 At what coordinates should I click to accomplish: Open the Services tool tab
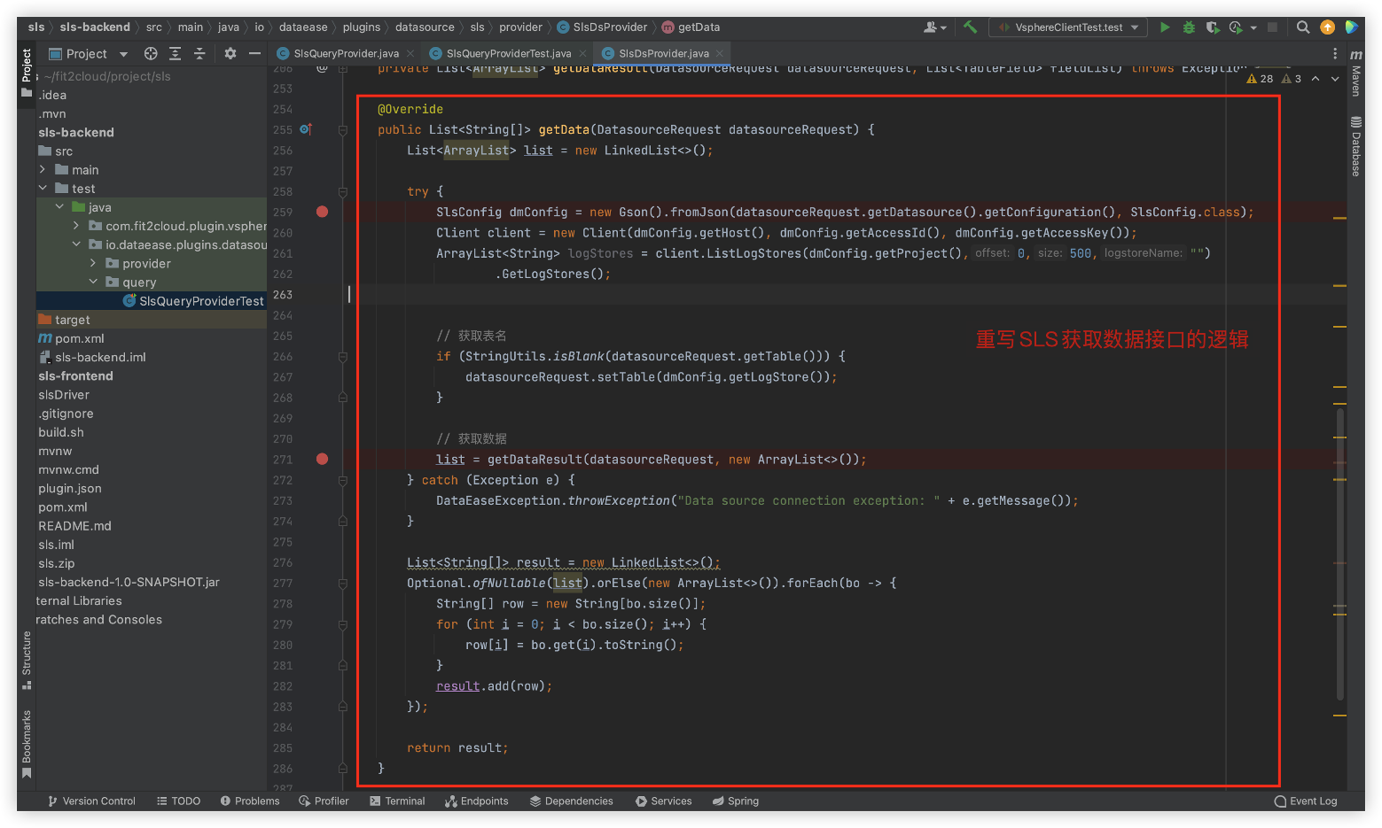coord(663,801)
